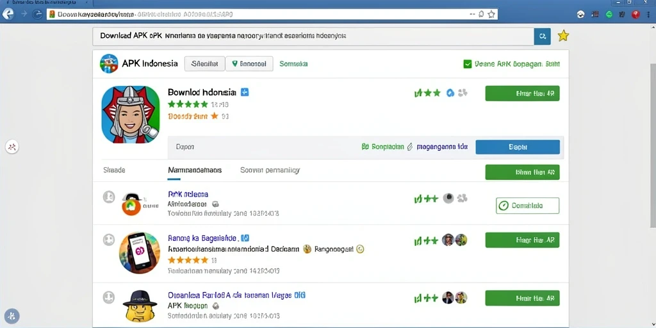
Task: Click the yellow face with hat thumbnail
Action: 139,306
